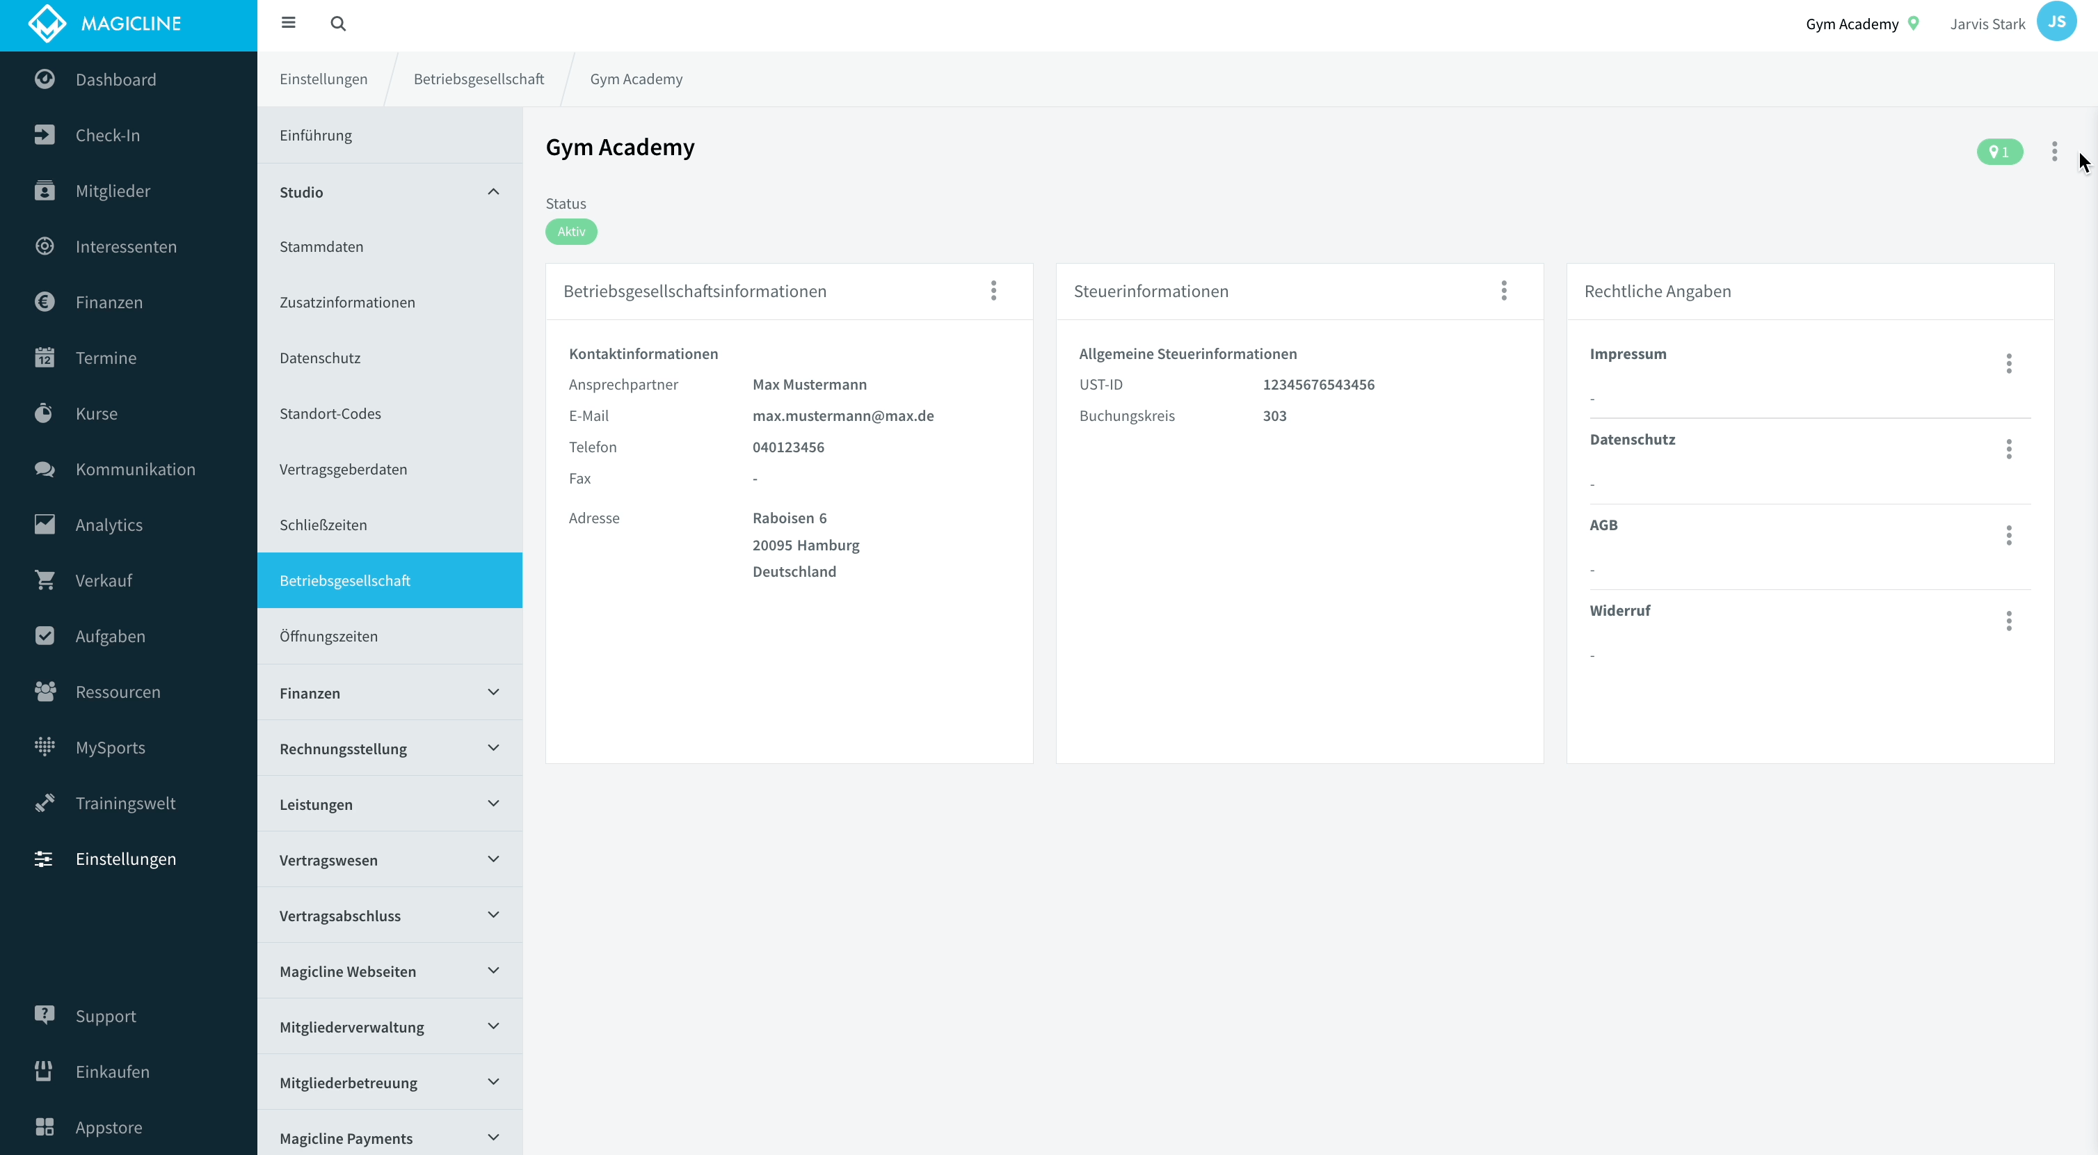This screenshot has width=2098, height=1155.
Task: Click the Betriebsgesellschaft breadcrumb link
Action: (478, 79)
